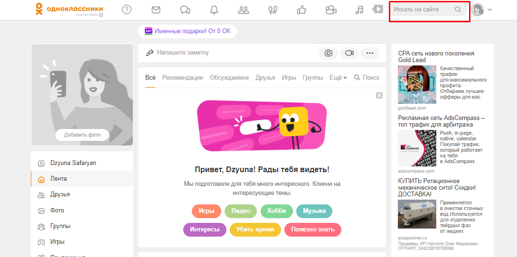The height and width of the screenshot is (257, 517).
Task: Open the thumbs-up events icon
Action: [x=301, y=10]
